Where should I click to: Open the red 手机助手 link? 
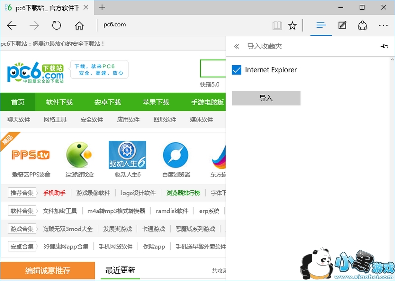54,193
